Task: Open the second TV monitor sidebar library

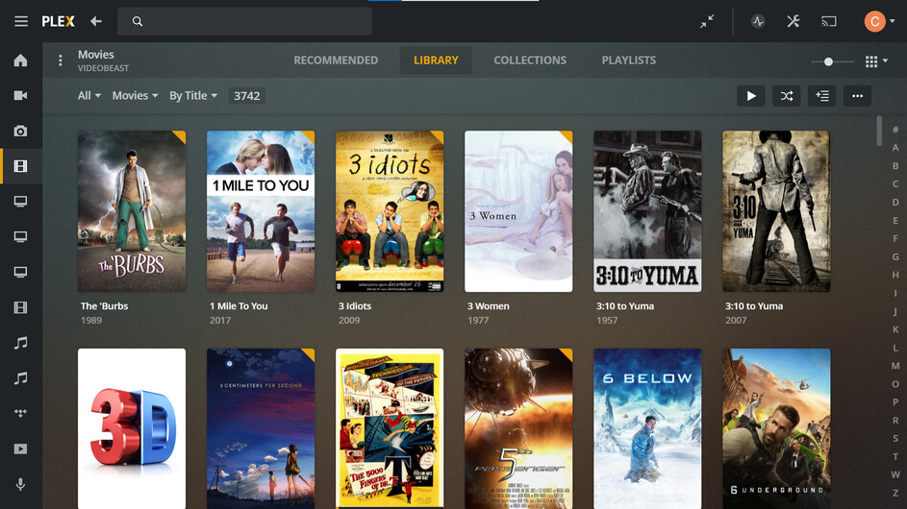Action: (x=21, y=237)
